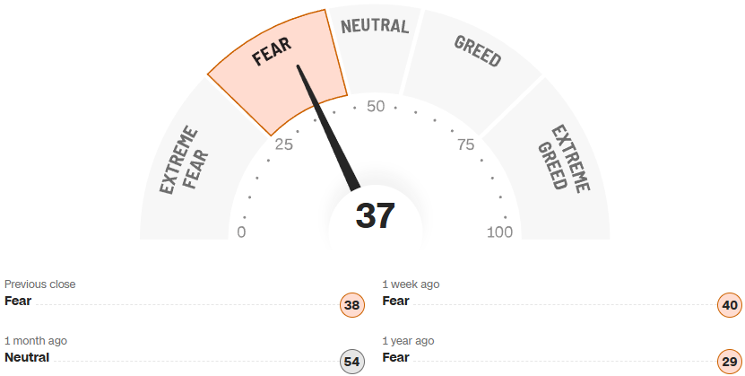Screen dimensions: 745x376
Task: Click the 1 week ago badge showing 40
Action: [x=730, y=305]
